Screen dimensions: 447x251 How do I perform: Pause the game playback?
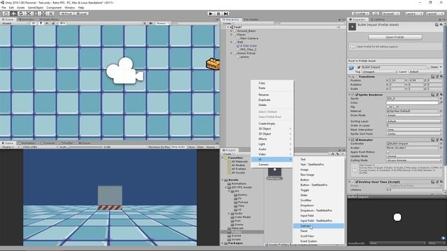point(219,14)
